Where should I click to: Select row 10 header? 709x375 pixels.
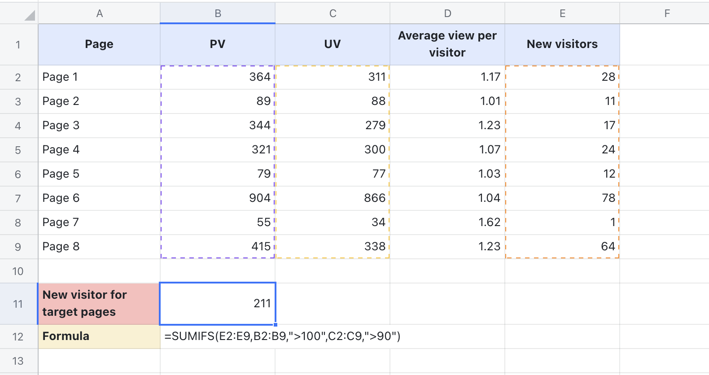[x=18, y=271]
